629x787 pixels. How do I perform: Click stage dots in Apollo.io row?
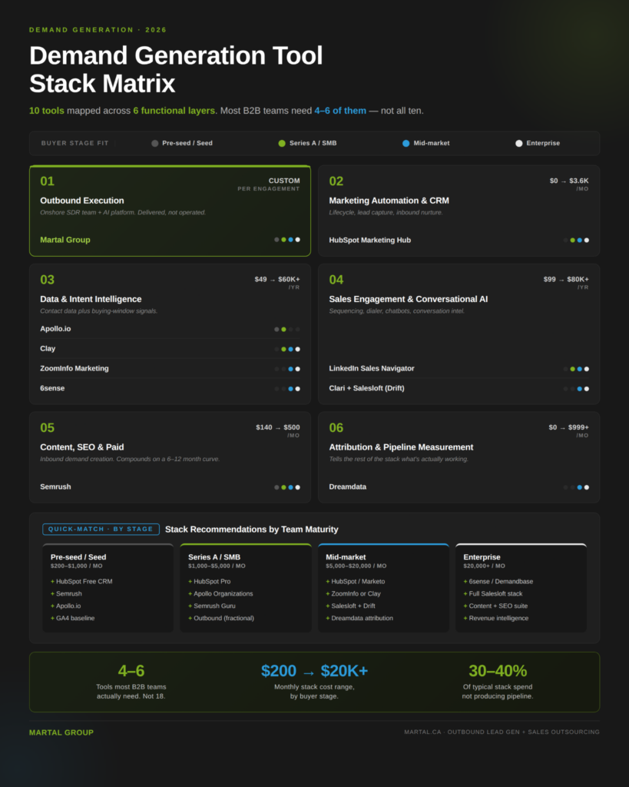(287, 330)
